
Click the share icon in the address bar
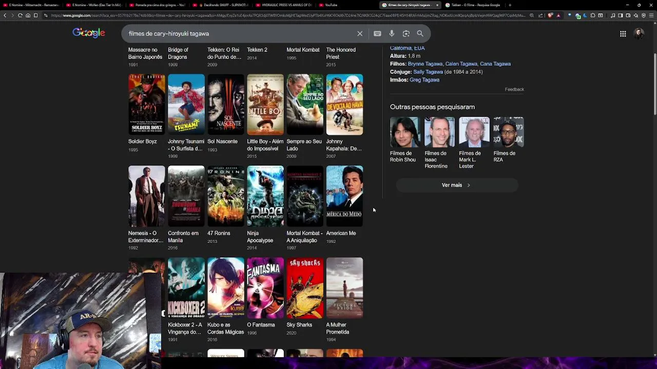[540, 15]
